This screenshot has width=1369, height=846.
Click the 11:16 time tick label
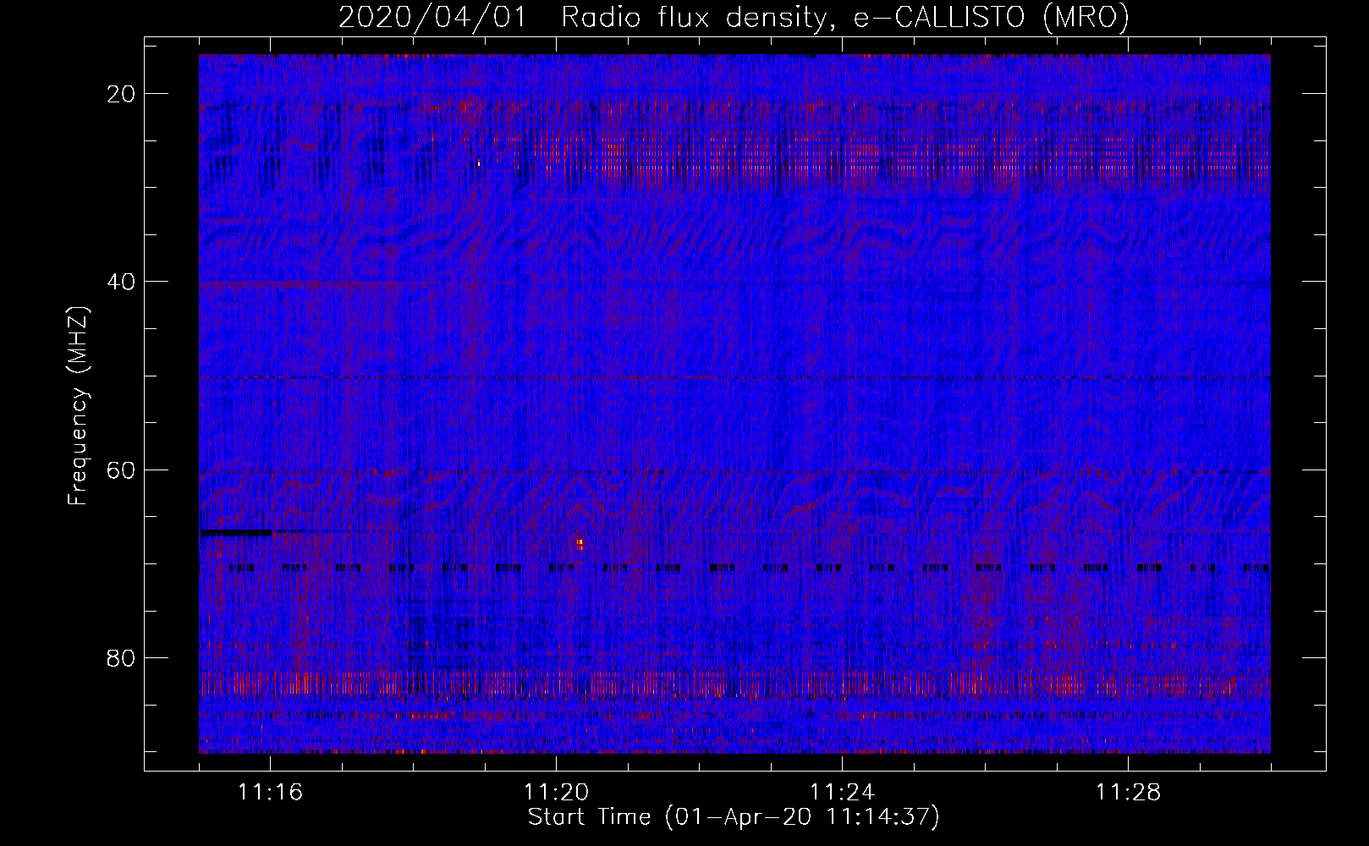(270, 793)
